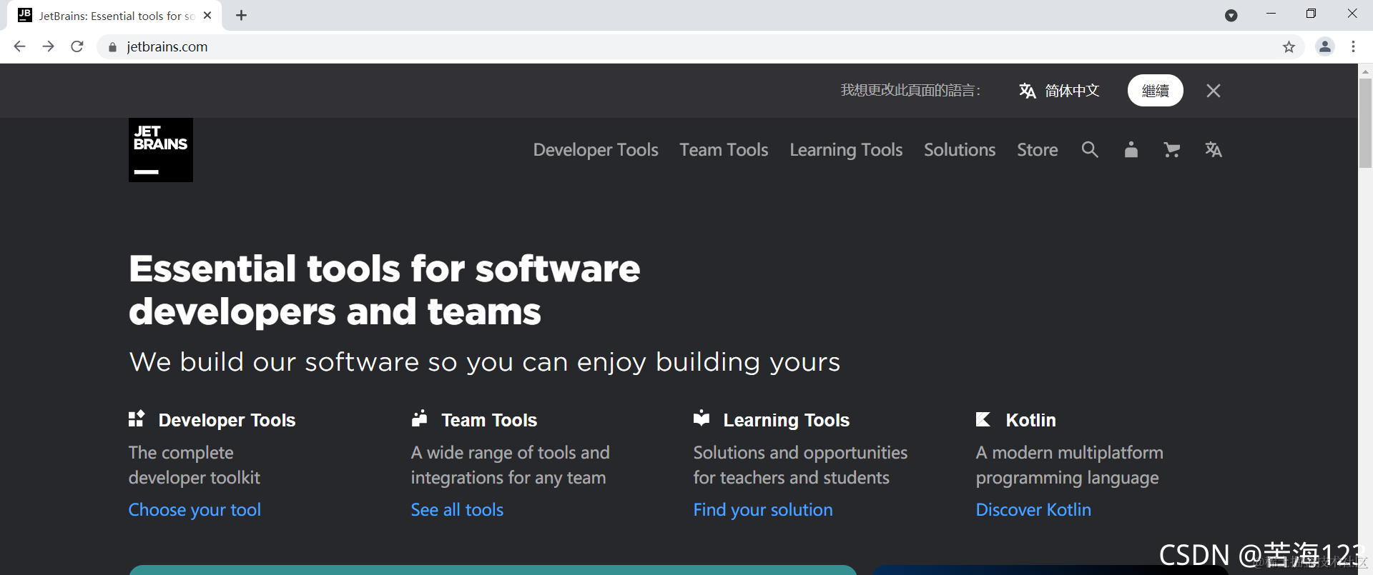Click the Developer Tools card heading
The image size is (1373, 575).
click(x=227, y=420)
